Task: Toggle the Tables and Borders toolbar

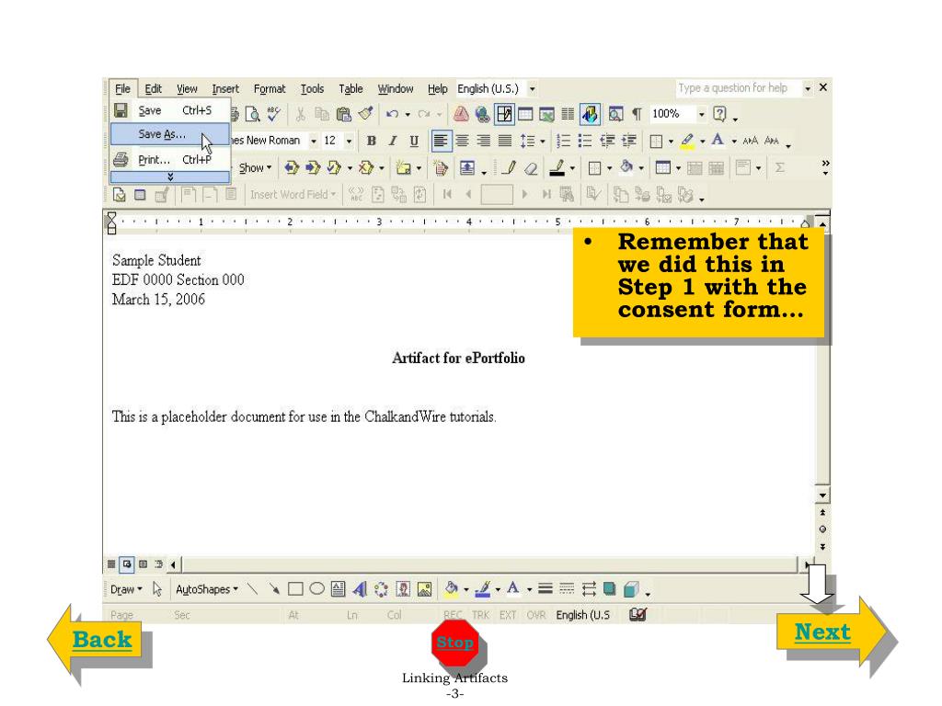Action: pos(504,114)
